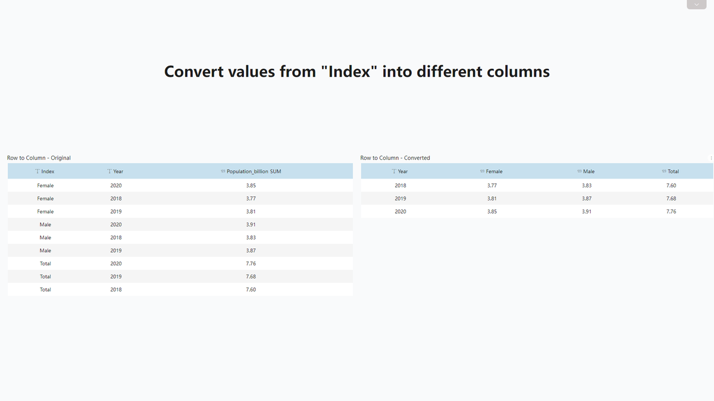
Task: Click 3.83 under Male in Converted table
Action: (587, 186)
